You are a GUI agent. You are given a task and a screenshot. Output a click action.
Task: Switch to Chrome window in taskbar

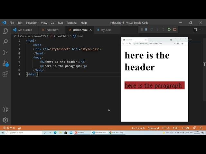(117, 133)
